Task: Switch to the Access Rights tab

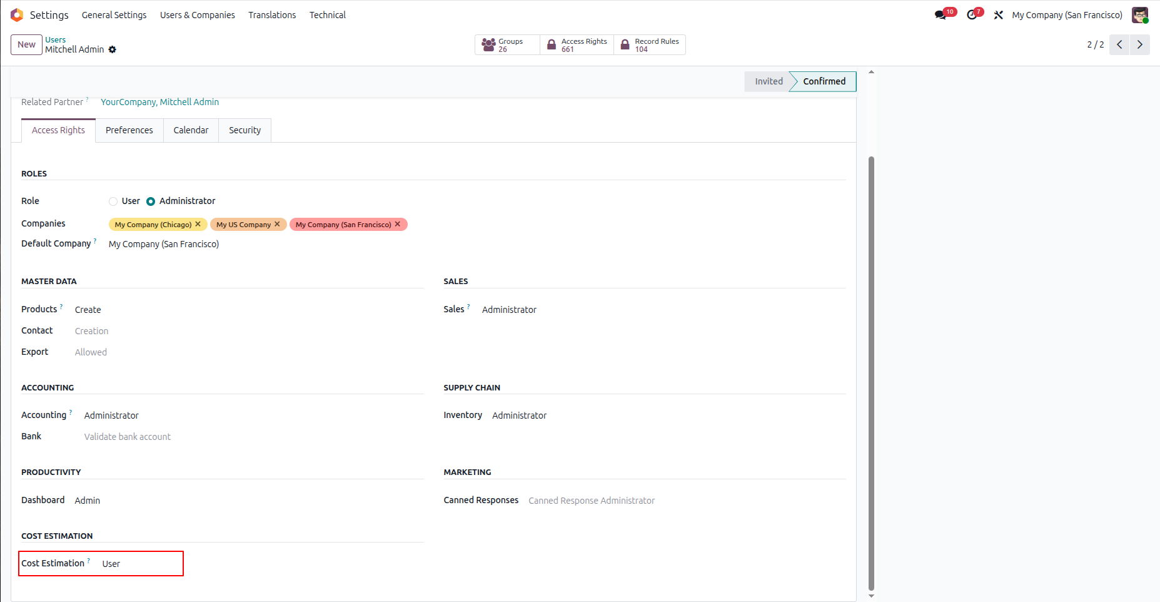Action: (58, 130)
